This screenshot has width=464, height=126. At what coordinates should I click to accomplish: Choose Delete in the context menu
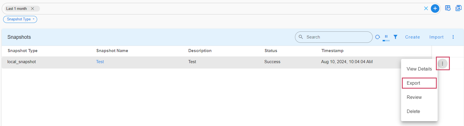click(419, 111)
